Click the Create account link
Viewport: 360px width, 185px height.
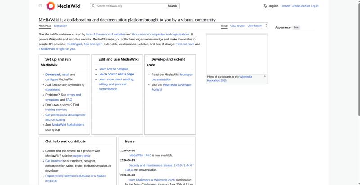point(301,6)
